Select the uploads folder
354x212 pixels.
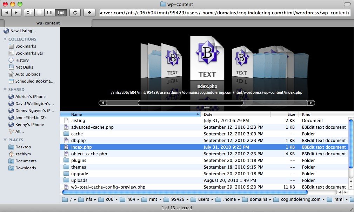204,180
